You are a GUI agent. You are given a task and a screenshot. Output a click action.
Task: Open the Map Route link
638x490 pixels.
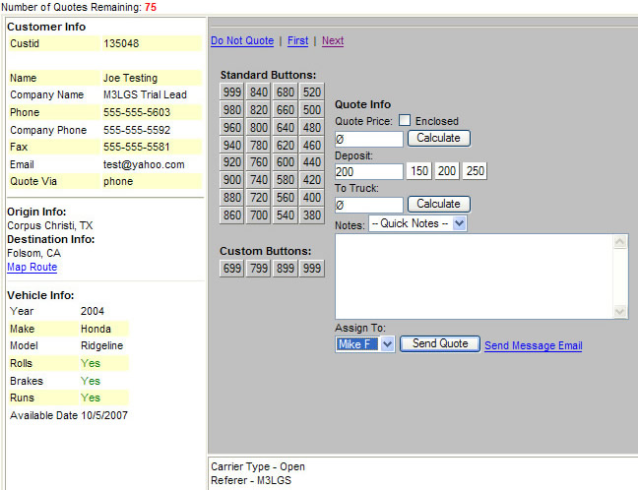[x=32, y=268]
